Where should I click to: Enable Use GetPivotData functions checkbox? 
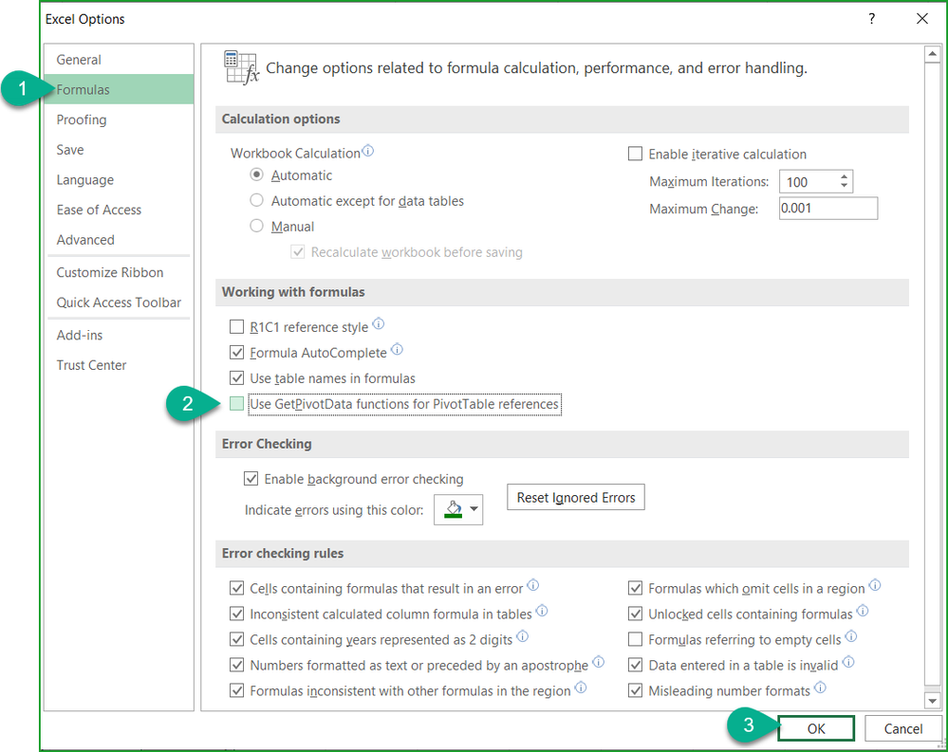click(x=237, y=405)
